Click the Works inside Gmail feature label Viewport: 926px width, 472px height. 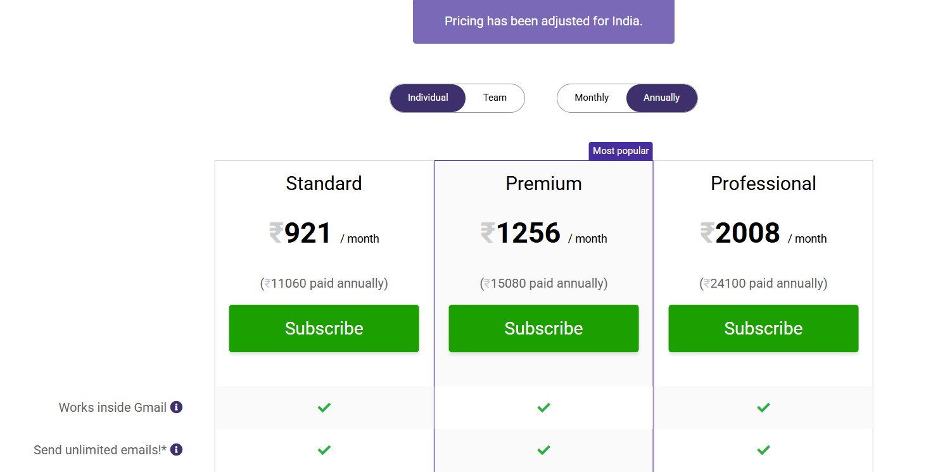pos(113,407)
